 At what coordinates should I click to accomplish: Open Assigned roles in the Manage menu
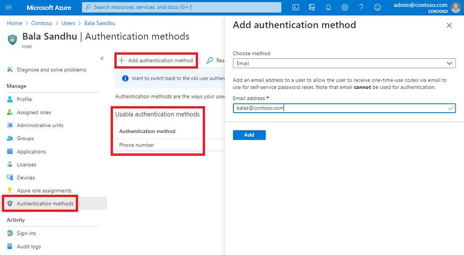34,112
